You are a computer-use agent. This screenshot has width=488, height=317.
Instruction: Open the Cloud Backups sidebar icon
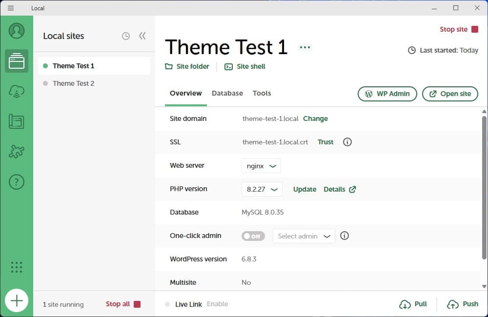pyautogui.click(x=17, y=91)
